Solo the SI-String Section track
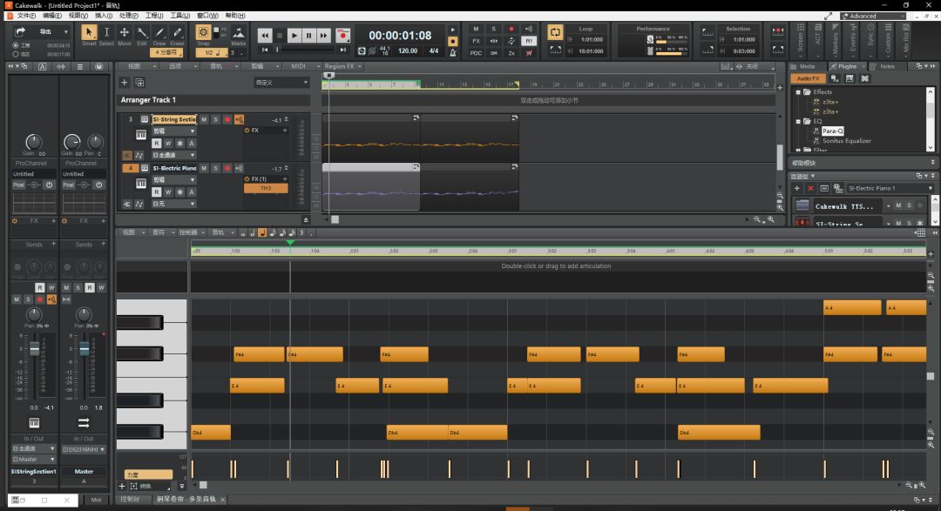Screen dimensions: 941x511 click(x=215, y=119)
